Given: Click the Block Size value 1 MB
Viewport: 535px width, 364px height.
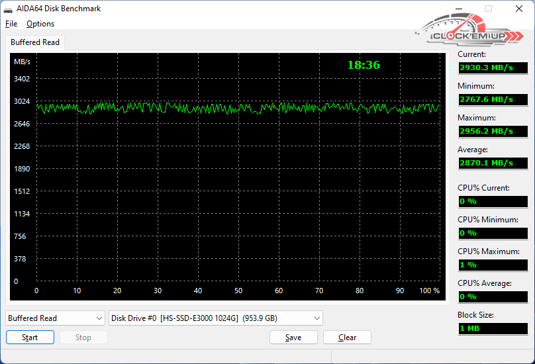Looking at the screenshot, I should [x=493, y=328].
